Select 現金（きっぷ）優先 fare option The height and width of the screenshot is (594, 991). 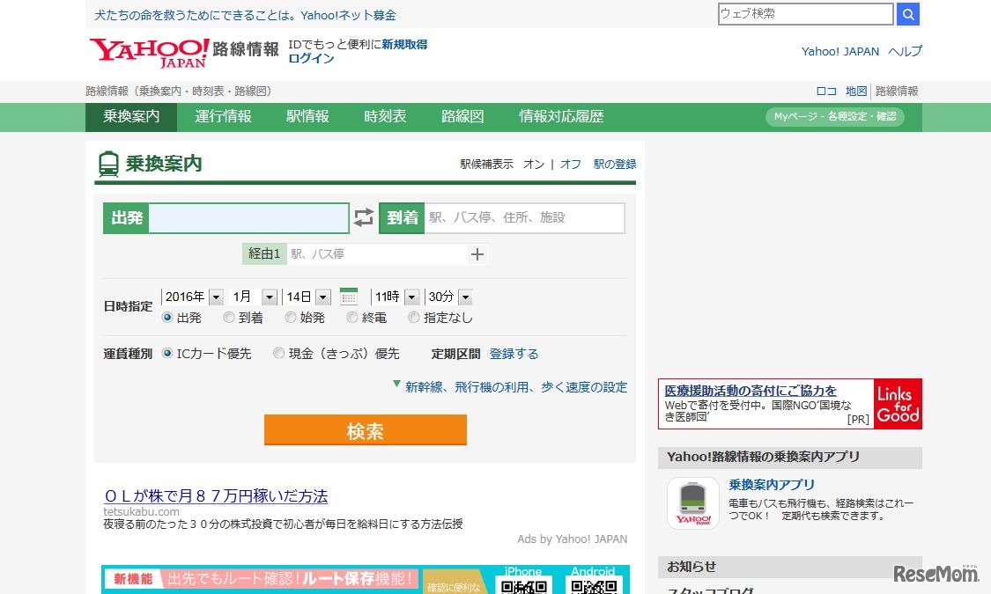click(x=278, y=352)
